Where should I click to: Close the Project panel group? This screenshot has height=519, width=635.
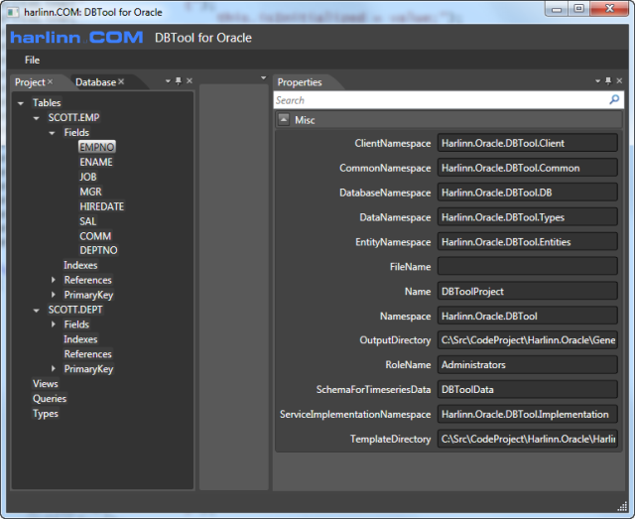pos(190,81)
